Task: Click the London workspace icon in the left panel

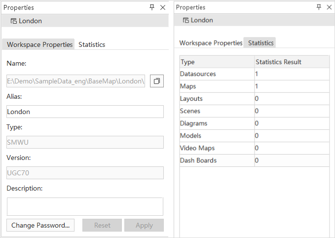Action: tap(13, 21)
